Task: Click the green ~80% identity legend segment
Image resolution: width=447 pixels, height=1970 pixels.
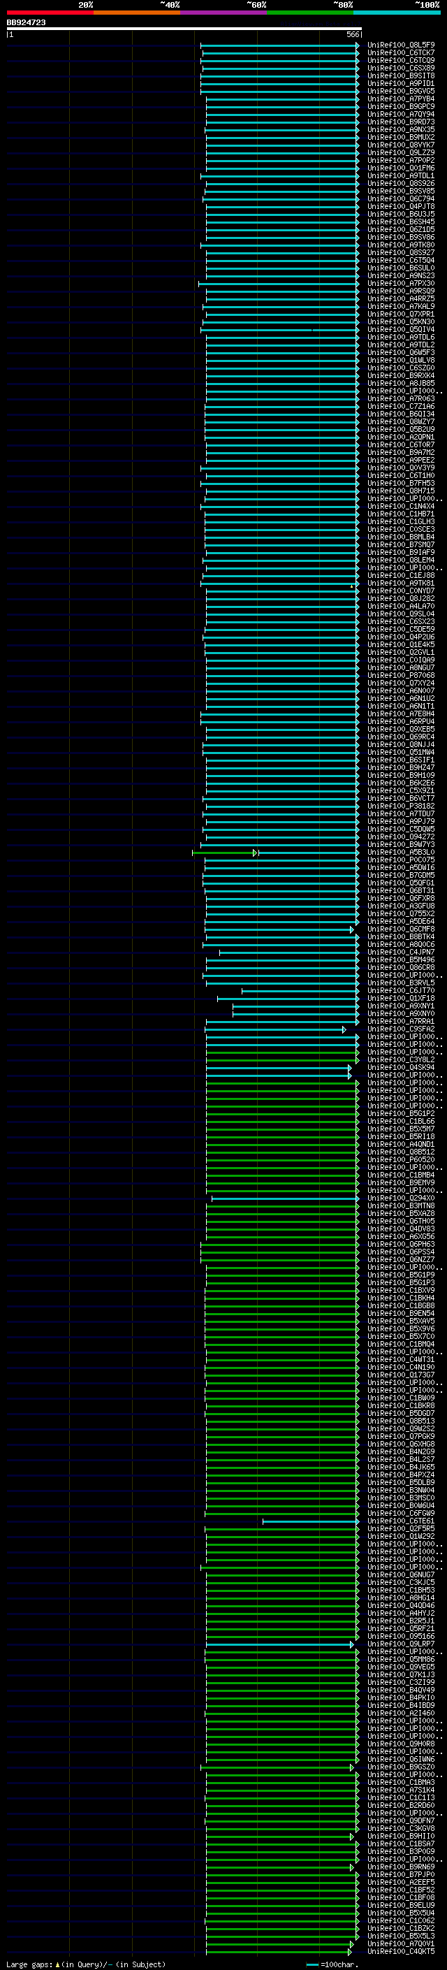Action: coord(310,13)
